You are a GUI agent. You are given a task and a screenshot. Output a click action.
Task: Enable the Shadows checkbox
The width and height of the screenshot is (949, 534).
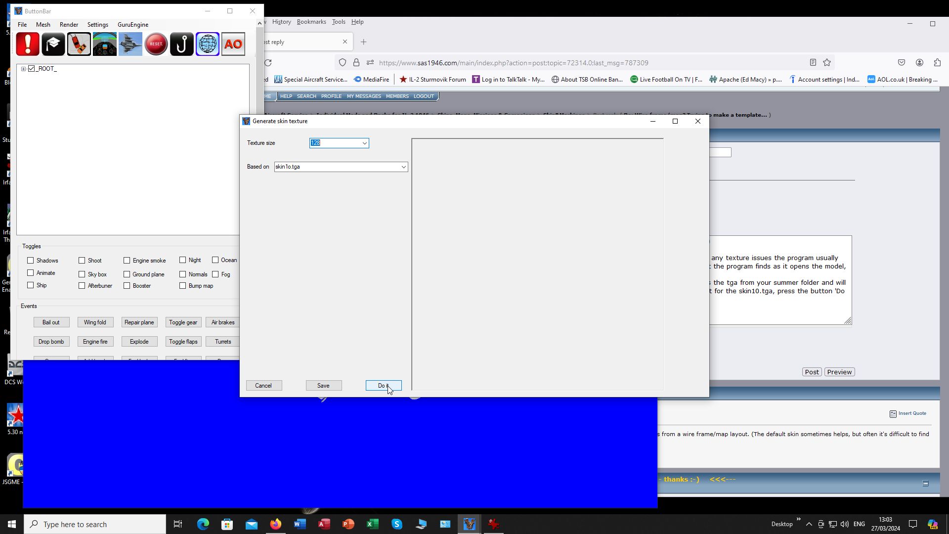point(31,261)
